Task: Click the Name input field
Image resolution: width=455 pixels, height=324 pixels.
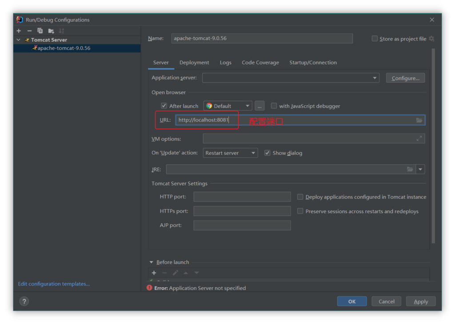Action: (262, 38)
